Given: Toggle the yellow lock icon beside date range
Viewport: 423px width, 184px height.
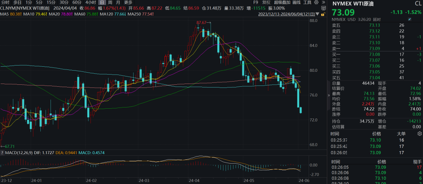Looking at the screenshot, I should [322, 15].
